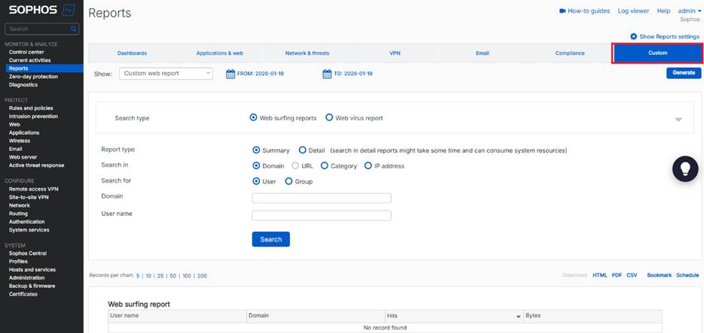Screen dimensions: 704x333
Task: Click the Hits column sort arrow
Action: coord(518,316)
